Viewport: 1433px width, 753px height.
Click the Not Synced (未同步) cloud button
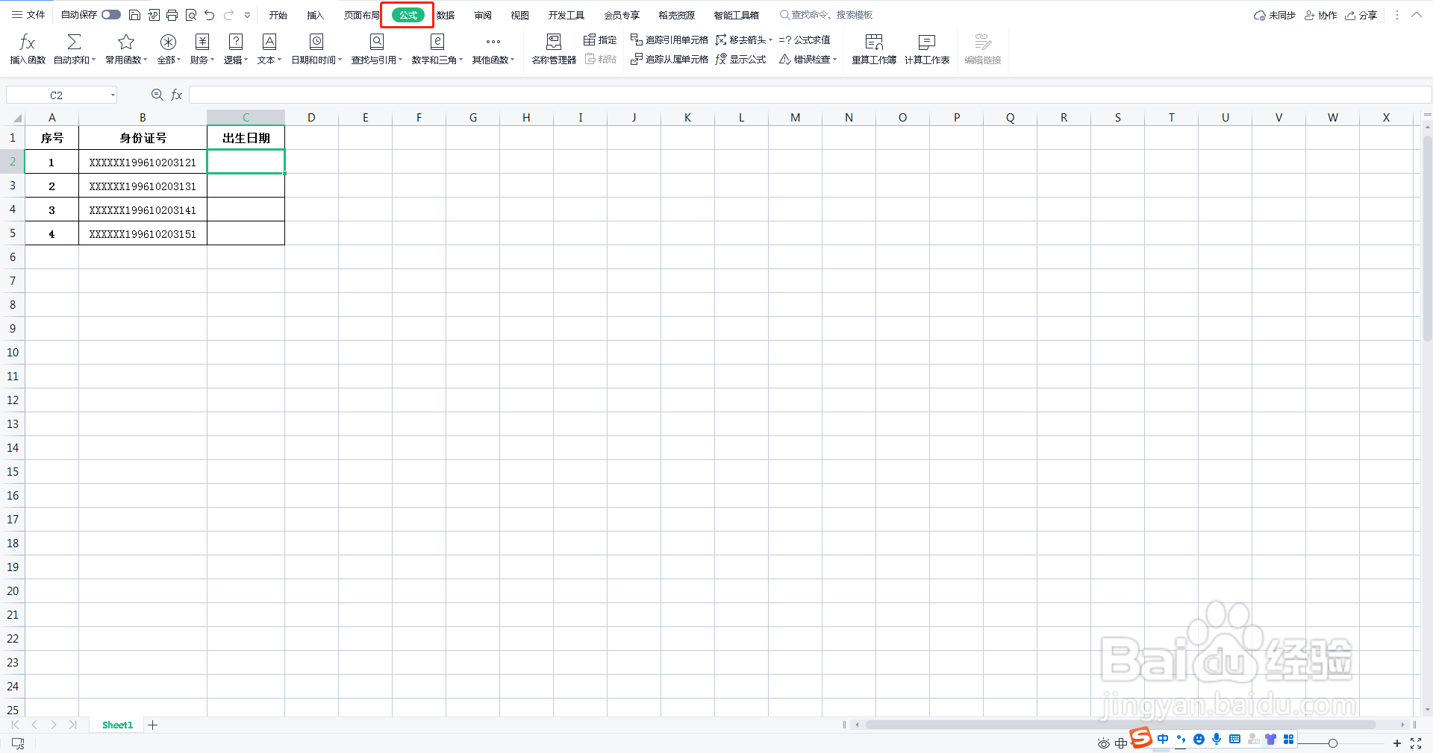click(1275, 15)
